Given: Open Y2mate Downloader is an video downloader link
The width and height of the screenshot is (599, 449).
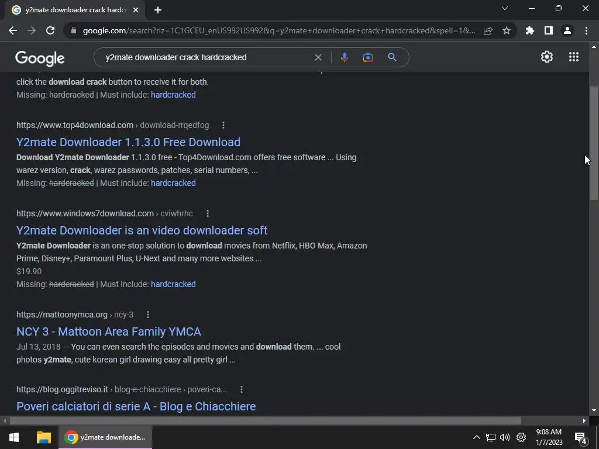Looking at the screenshot, I should click(x=142, y=230).
